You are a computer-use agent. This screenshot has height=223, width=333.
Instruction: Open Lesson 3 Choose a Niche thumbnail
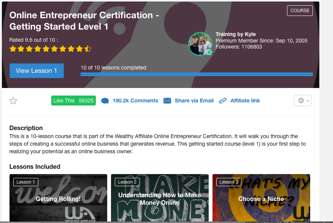(261, 198)
